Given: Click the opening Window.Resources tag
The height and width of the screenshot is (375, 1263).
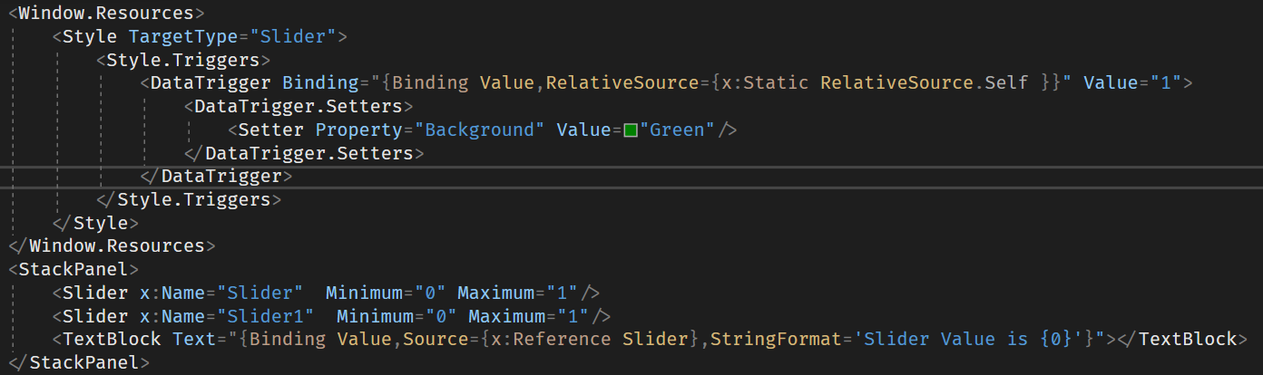Looking at the screenshot, I should (106, 14).
